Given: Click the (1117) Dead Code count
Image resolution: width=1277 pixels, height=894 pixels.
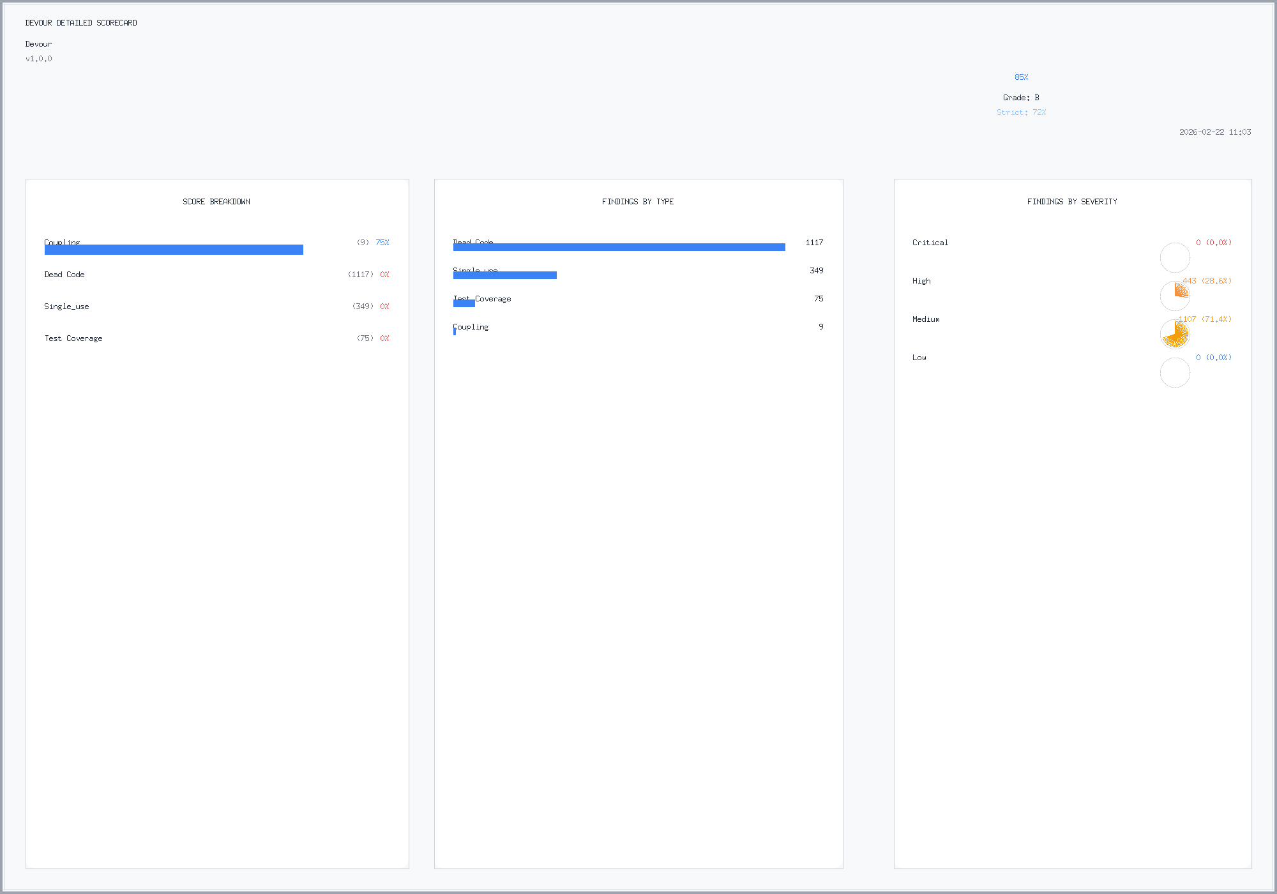Looking at the screenshot, I should (x=361, y=275).
